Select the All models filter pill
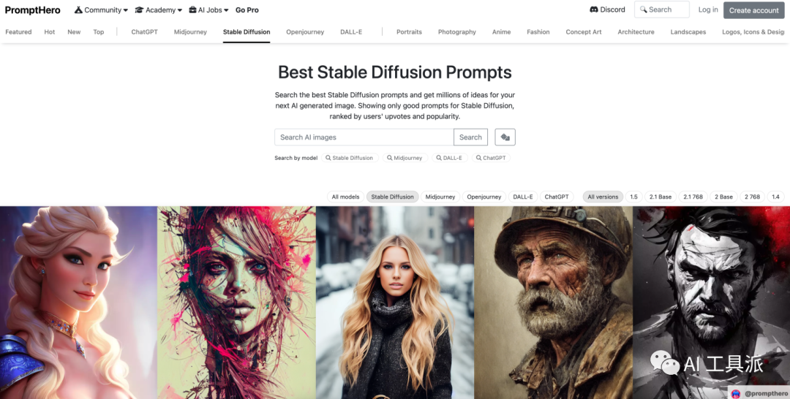 point(345,197)
